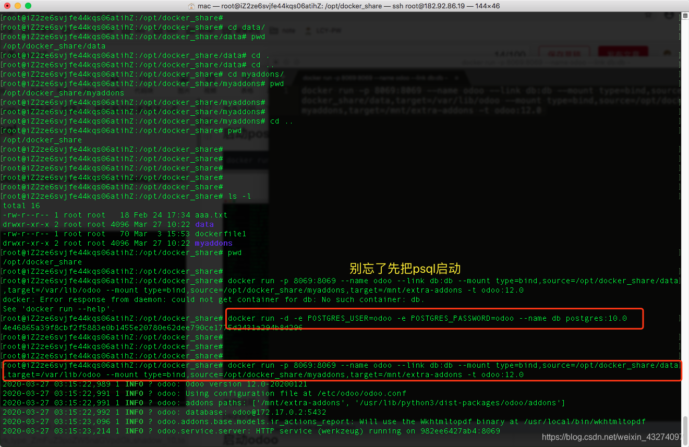Click the POSTGRES_USER=odoo docker run command
This screenshot has width=689, height=447.
click(x=428, y=318)
